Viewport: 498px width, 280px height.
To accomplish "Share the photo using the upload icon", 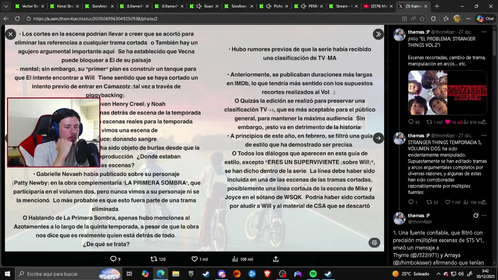I will tap(276, 259).
